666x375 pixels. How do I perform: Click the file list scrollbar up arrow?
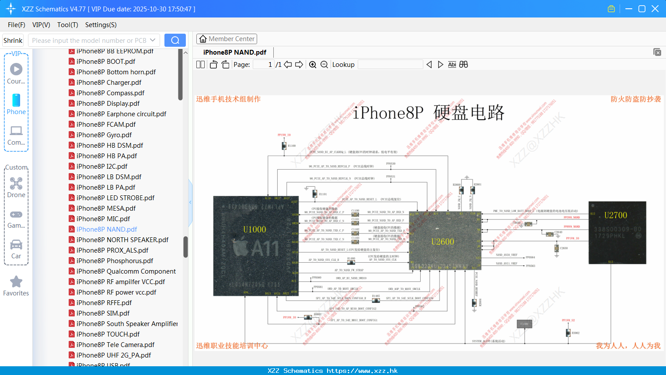185,52
